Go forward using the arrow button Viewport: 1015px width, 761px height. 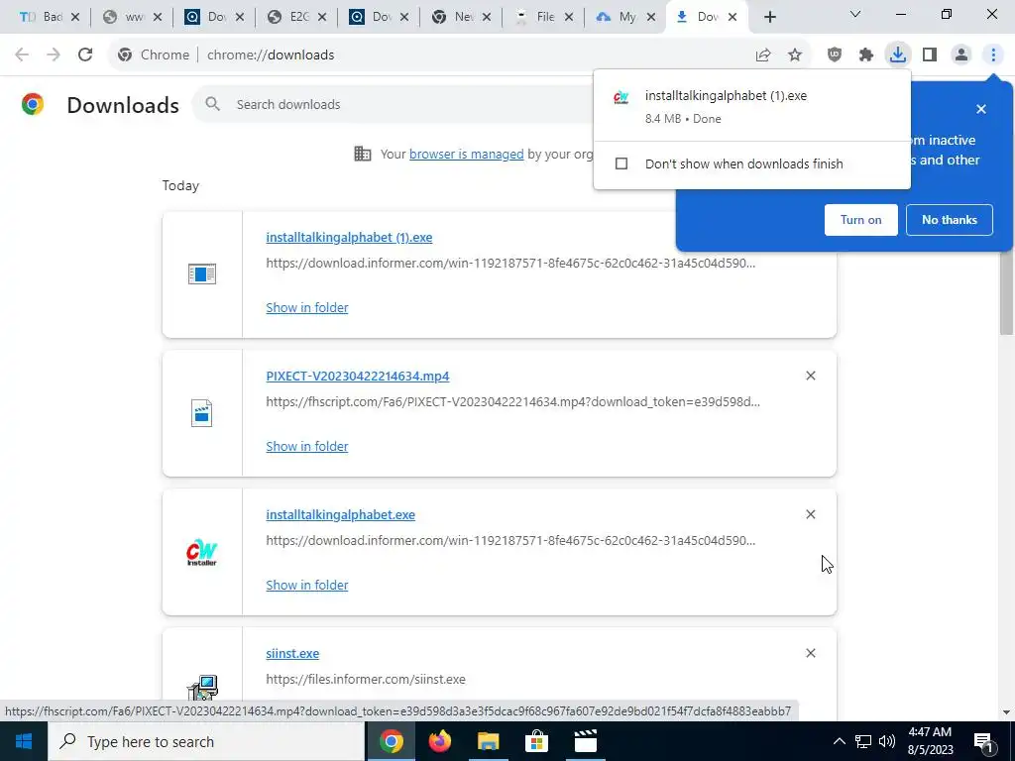(x=54, y=55)
